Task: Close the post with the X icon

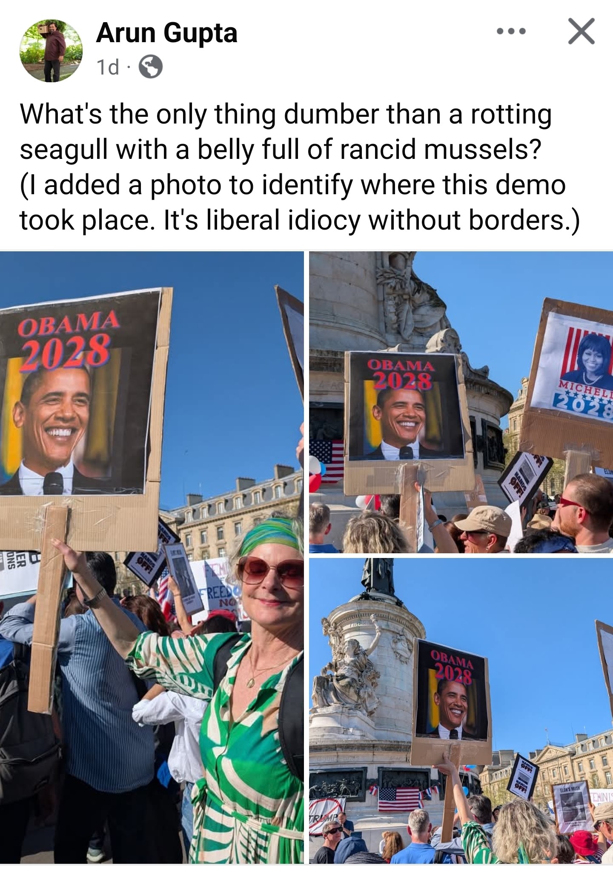Action: point(581,31)
